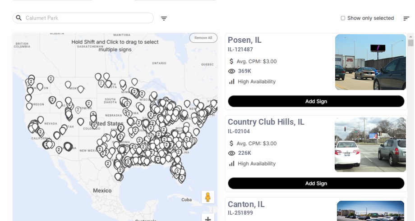415x221 pixels.
Task: Click the map zoom in plus button
Action: (208, 219)
